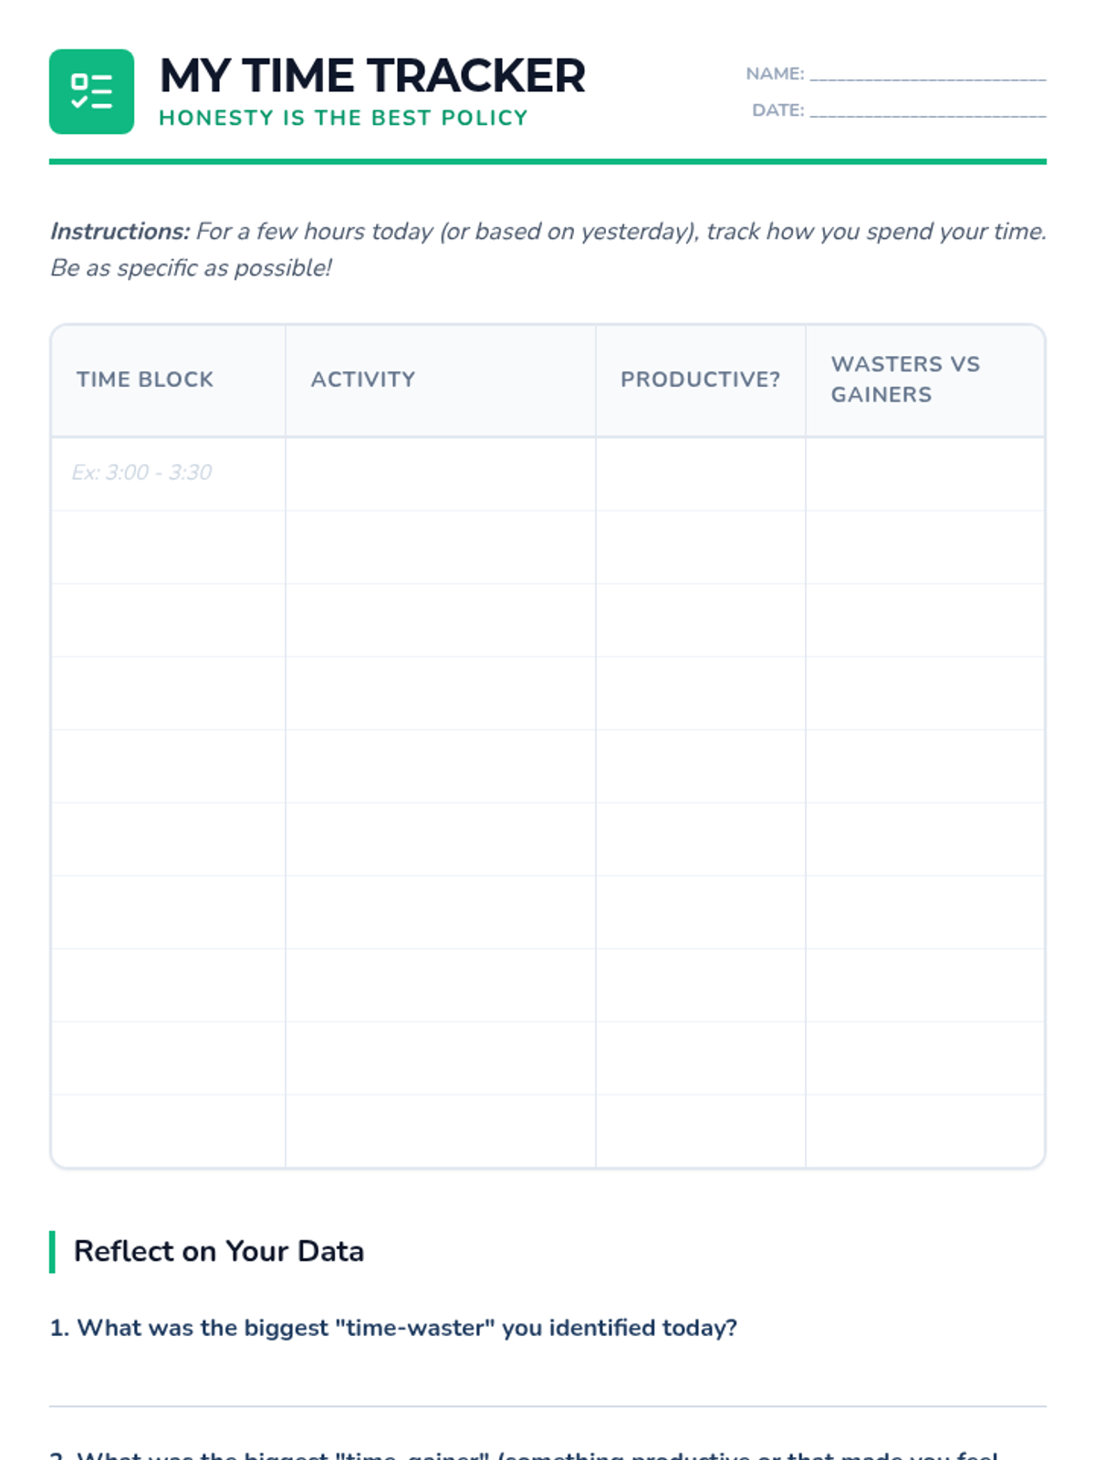This screenshot has width=1095, height=1460.
Task: Select the last row Activity cell in table
Action: coord(440,1131)
